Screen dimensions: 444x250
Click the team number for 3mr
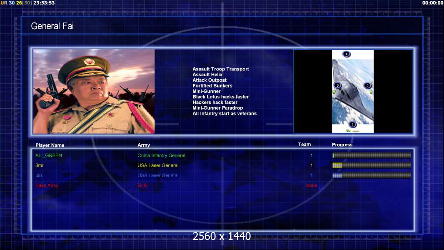click(x=311, y=165)
